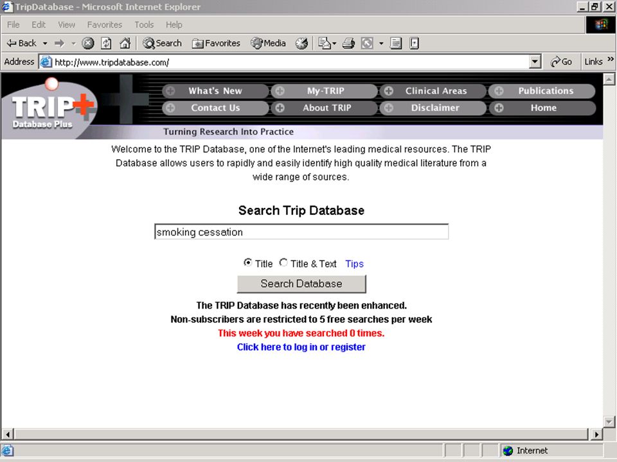
Task: Expand the Links toolbar chevron
Action: (x=611, y=60)
